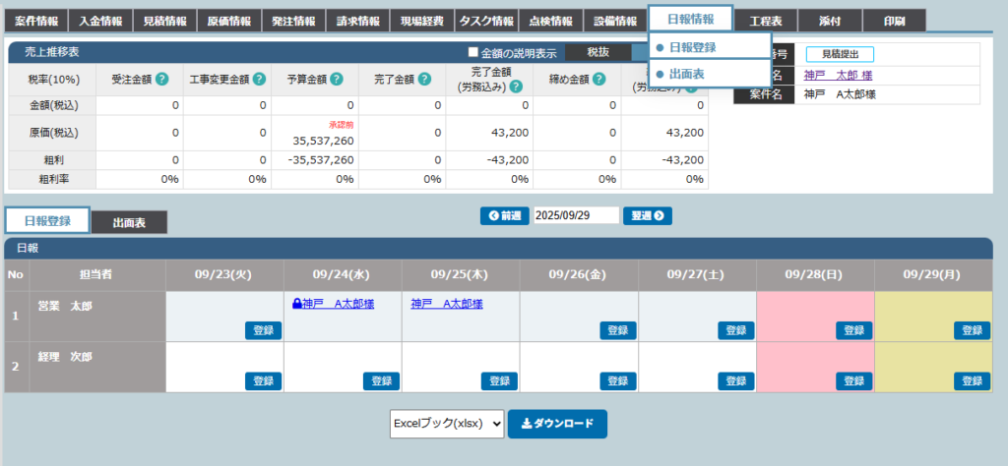Toggle 金額の説明表示 checkbox
The image size is (1008, 466).
click(473, 53)
